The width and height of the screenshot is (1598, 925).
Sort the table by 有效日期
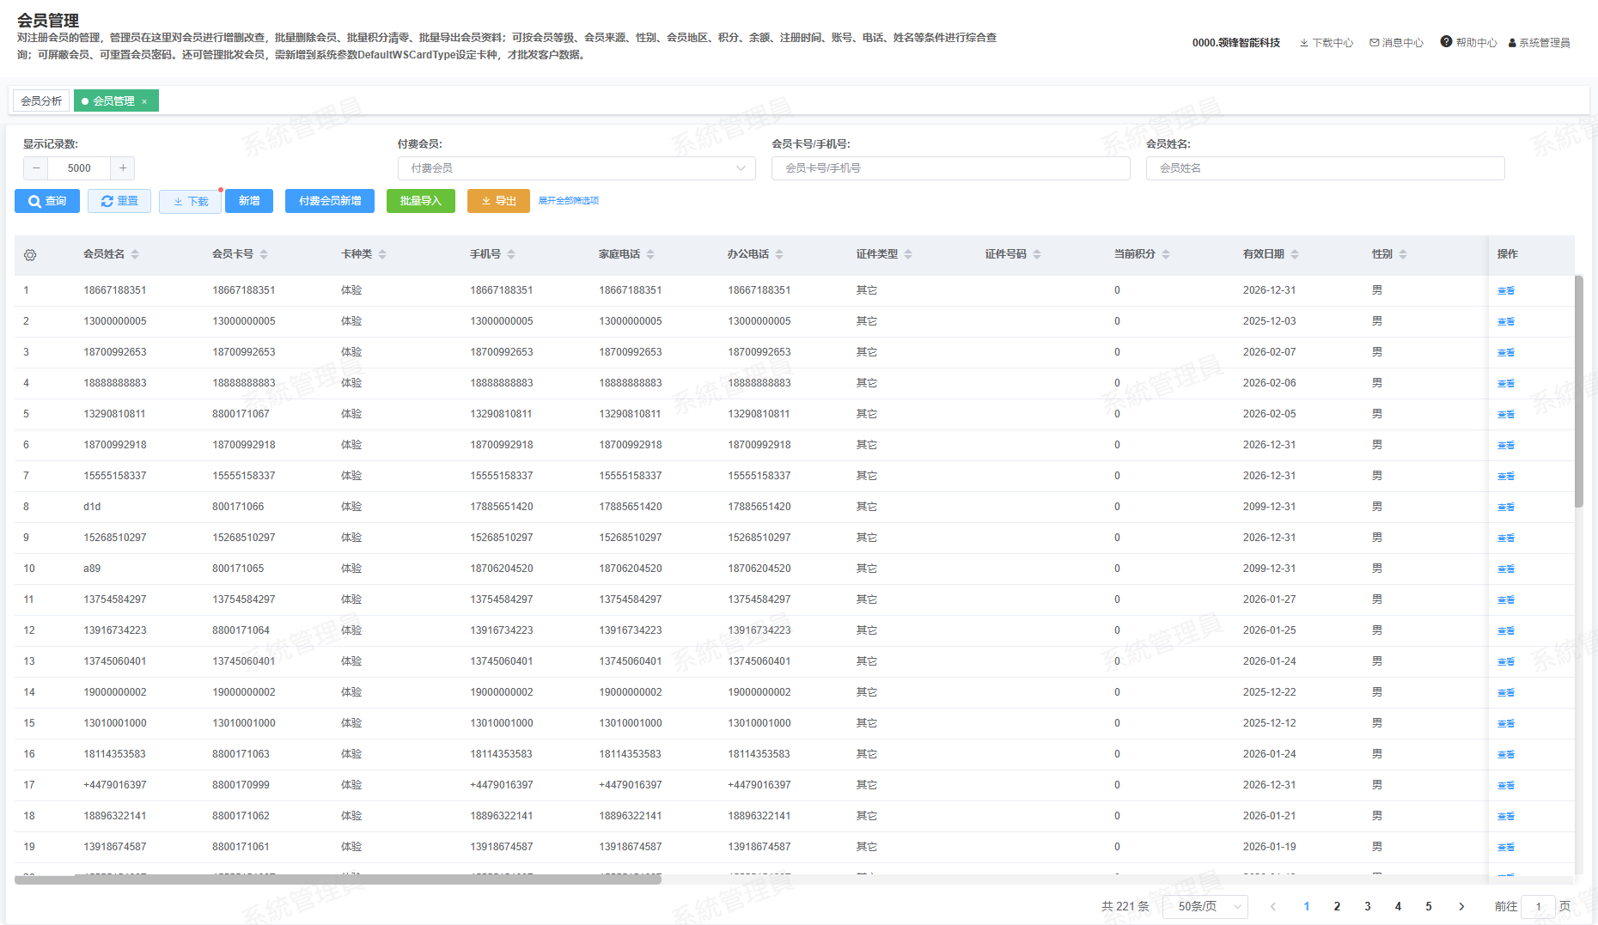[1295, 254]
